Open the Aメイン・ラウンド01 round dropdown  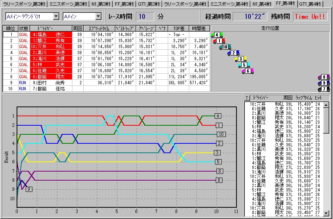click(56, 17)
